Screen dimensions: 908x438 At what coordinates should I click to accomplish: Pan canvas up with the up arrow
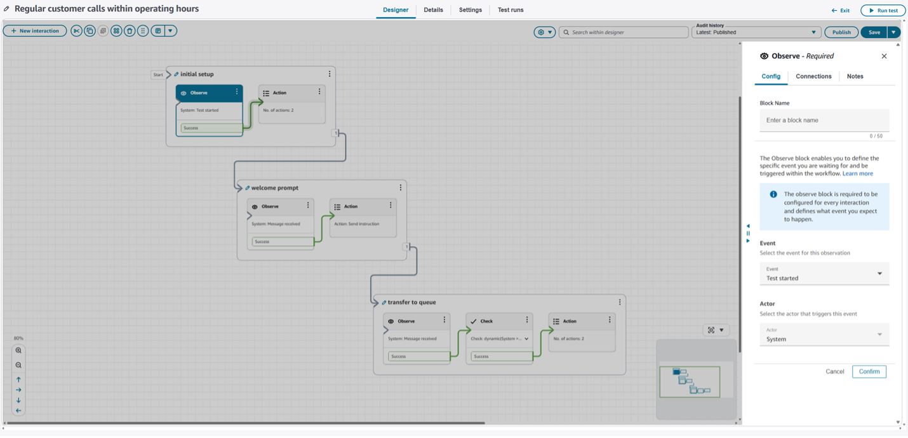[x=18, y=380]
